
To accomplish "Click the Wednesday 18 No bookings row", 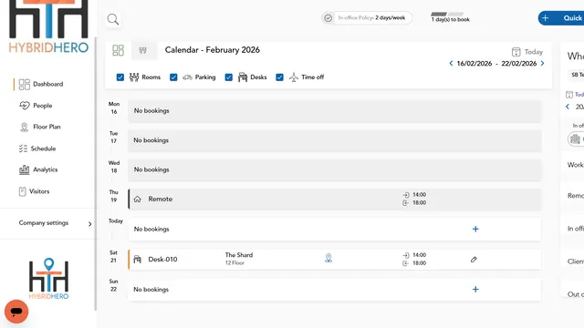I will [335, 169].
